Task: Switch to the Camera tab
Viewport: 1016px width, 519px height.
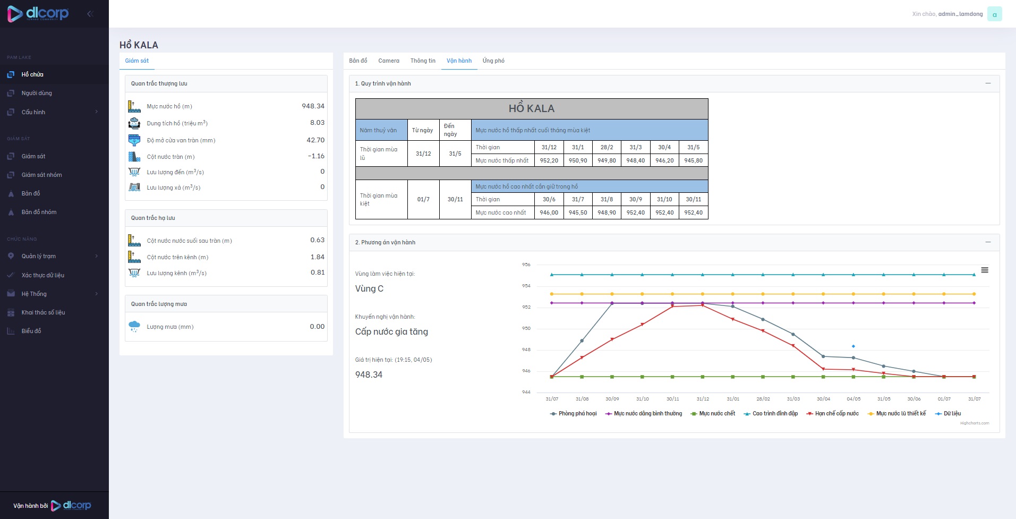Action: pyautogui.click(x=389, y=61)
